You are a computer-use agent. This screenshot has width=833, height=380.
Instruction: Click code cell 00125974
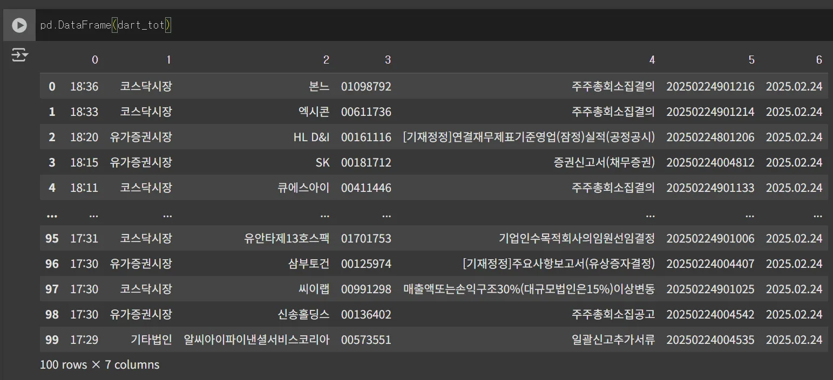366,264
